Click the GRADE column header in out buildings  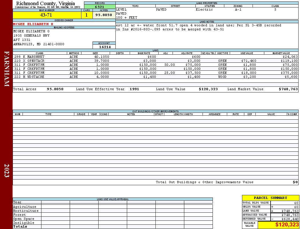pos(81,114)
